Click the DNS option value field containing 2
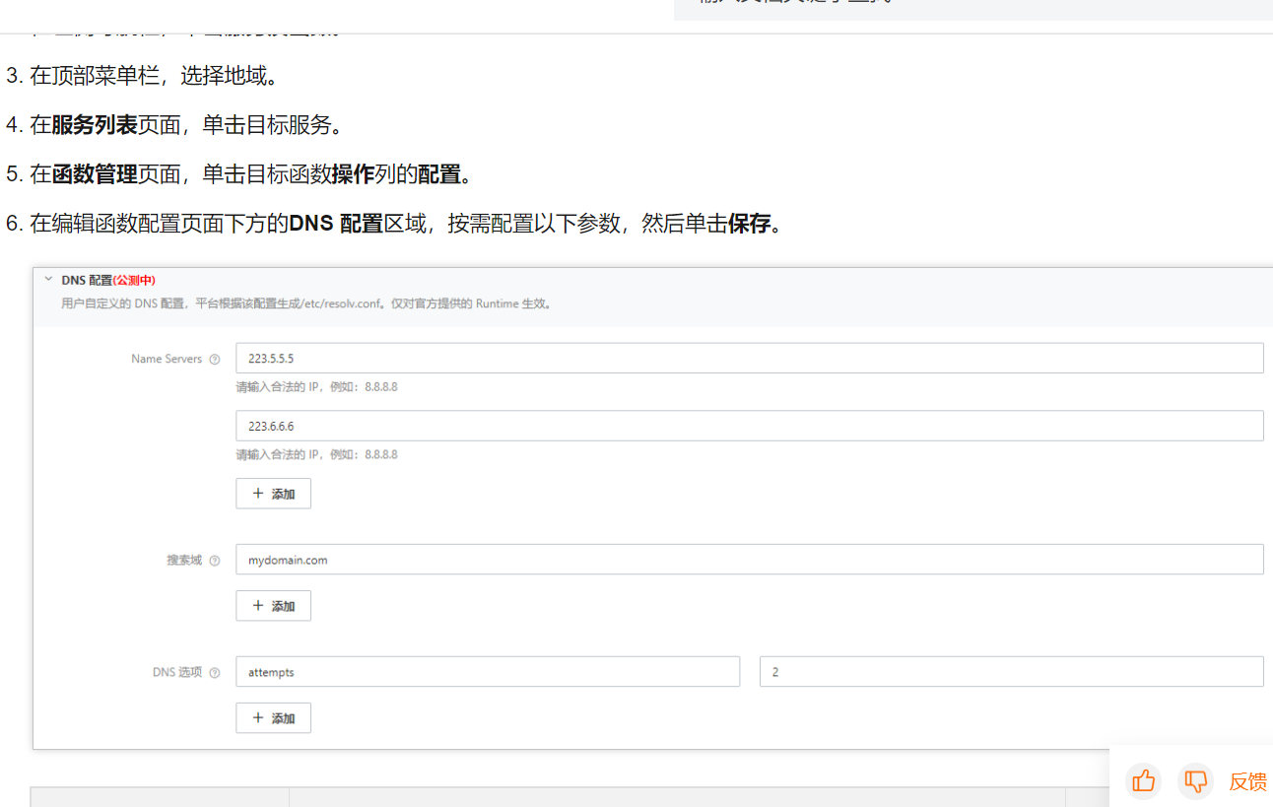The height and width of the screenshot is (807, 1273). coord(1012,672)
